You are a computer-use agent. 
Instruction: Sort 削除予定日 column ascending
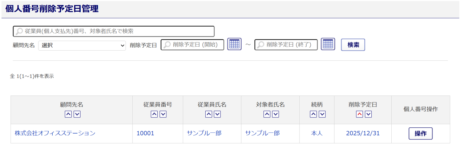[x=359, y=114]
